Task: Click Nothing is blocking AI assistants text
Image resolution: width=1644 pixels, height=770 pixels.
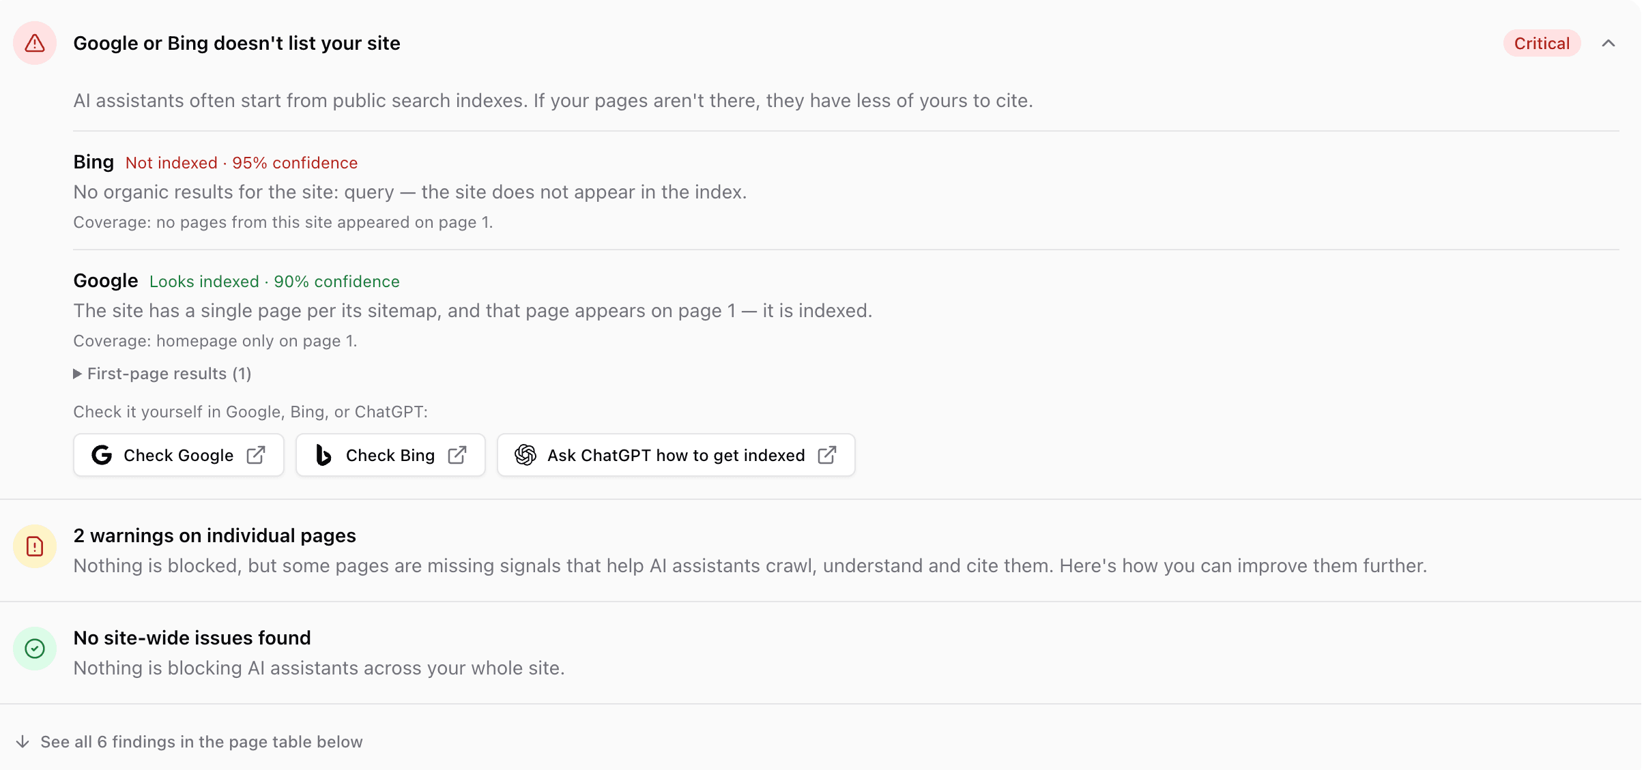Action: pos(319,668)
